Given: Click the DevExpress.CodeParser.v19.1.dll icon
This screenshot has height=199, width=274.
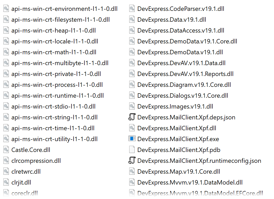Looking at the screenshot, I should pos(132,9).
